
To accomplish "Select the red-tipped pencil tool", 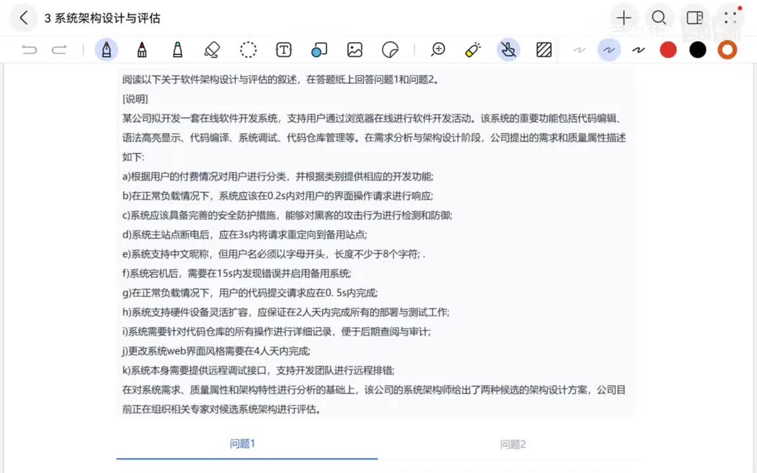I will tap(142, 50).
